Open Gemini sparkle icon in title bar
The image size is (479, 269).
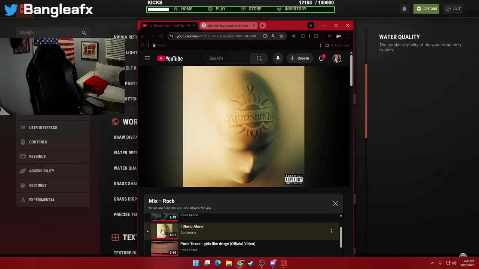coord(311,25)
